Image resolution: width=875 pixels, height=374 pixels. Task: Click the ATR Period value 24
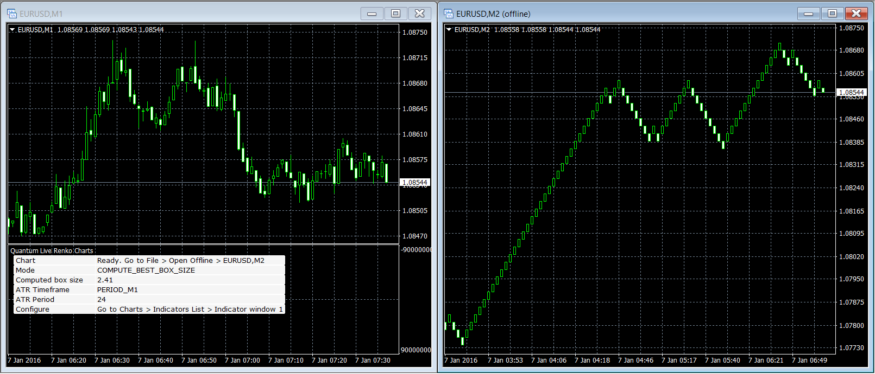point(102,300)
